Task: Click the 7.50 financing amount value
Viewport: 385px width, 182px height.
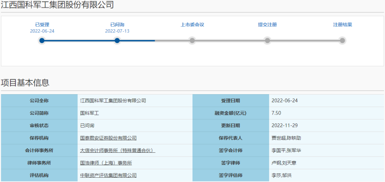Action: [276, 113]
